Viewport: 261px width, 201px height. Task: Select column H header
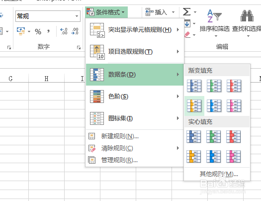(46, 79)
